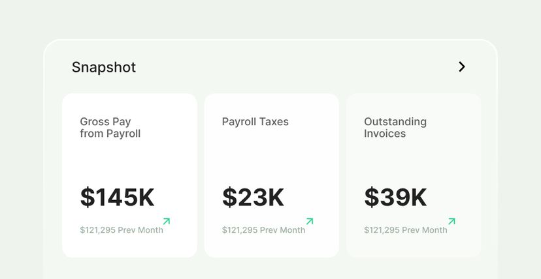Select the $23K payroll taxes amount
This screenshot has height=279, width=541.
point(253,198)
